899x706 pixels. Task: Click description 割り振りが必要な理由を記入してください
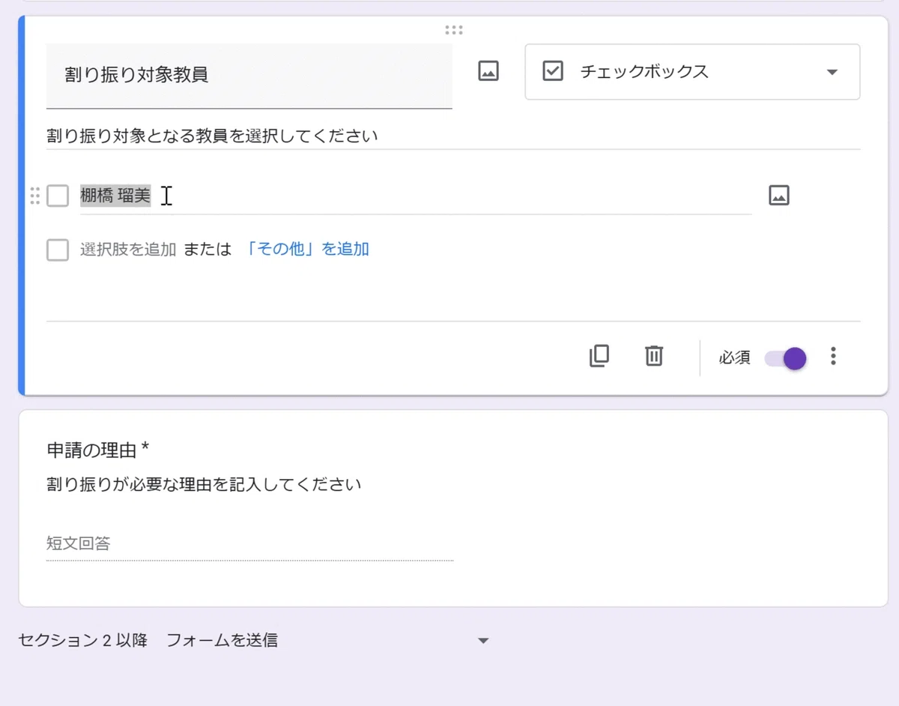[204, 484]
